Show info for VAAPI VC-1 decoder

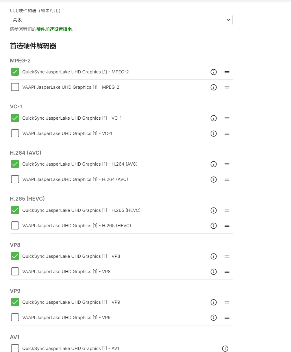tap(214, 134)
